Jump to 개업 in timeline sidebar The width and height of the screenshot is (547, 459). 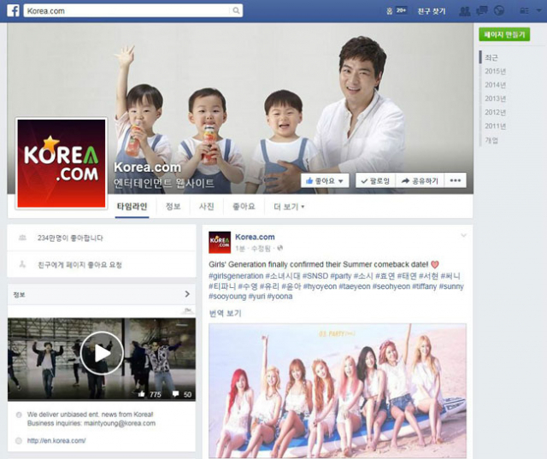coord(491,140)
